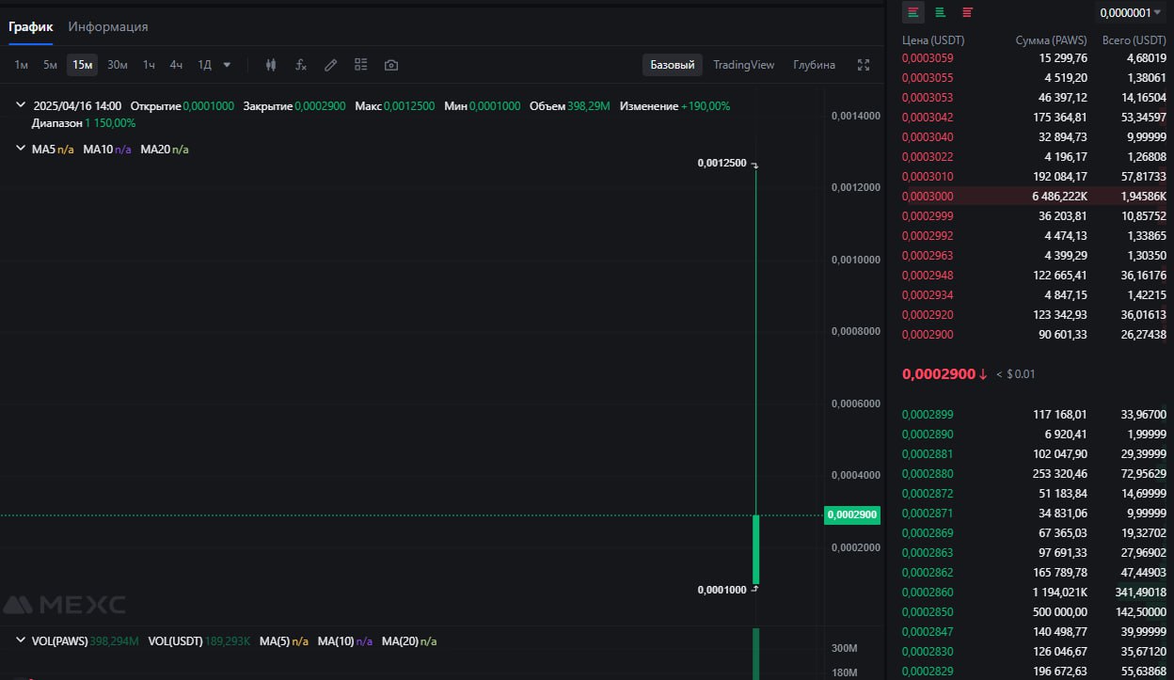Screen dimensions: 1174x680
Task: Select bid price 0,0002880
Action: (x=928, y=473)
